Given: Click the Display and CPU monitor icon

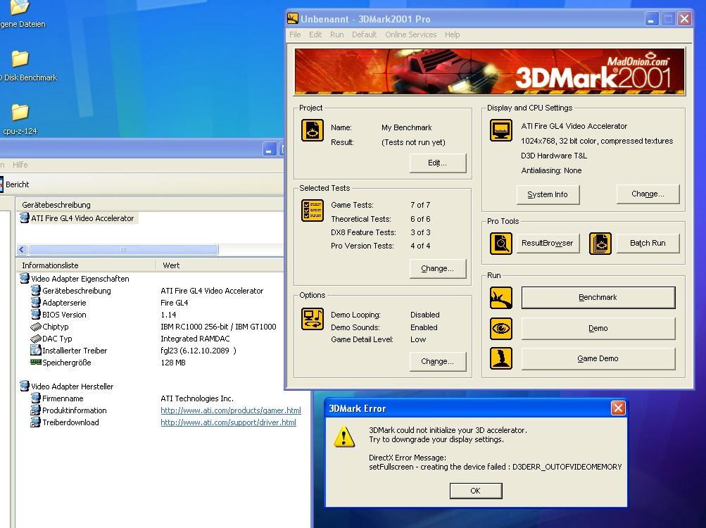Looking at the screenshot, I should click(500, 130).
